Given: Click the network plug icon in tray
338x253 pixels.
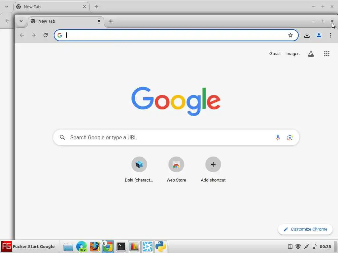Looking at the screenshot, I should pyautogui.click(x=307, y=246).
